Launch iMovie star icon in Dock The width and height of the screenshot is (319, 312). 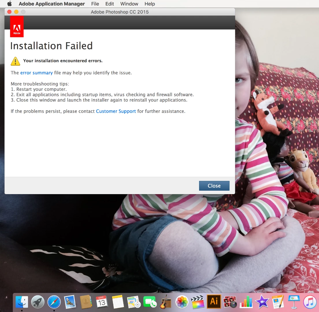pyautogui.click(x=262, y=302)
